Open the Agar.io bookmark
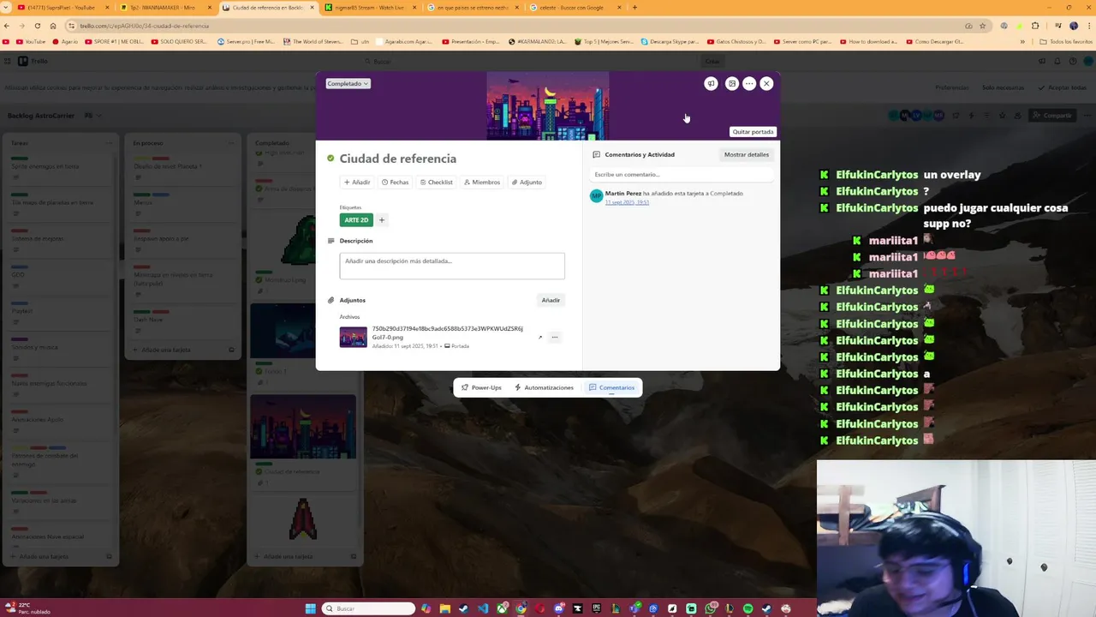The image size is (1096, 617). pos(66,41)
